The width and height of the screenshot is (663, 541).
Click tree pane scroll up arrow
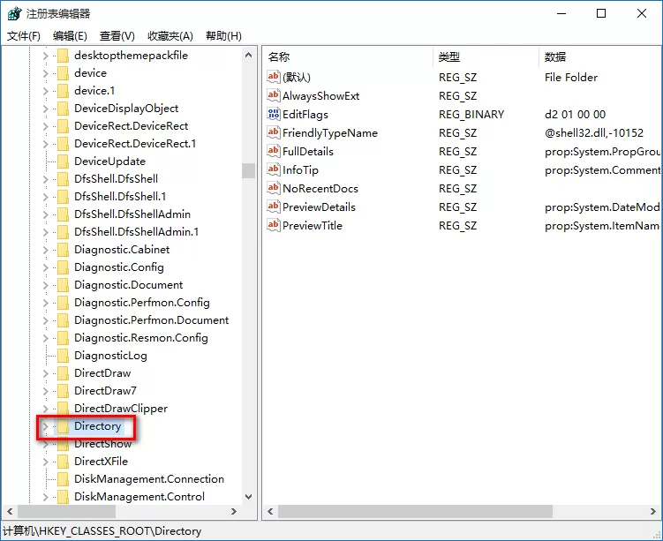249,55
